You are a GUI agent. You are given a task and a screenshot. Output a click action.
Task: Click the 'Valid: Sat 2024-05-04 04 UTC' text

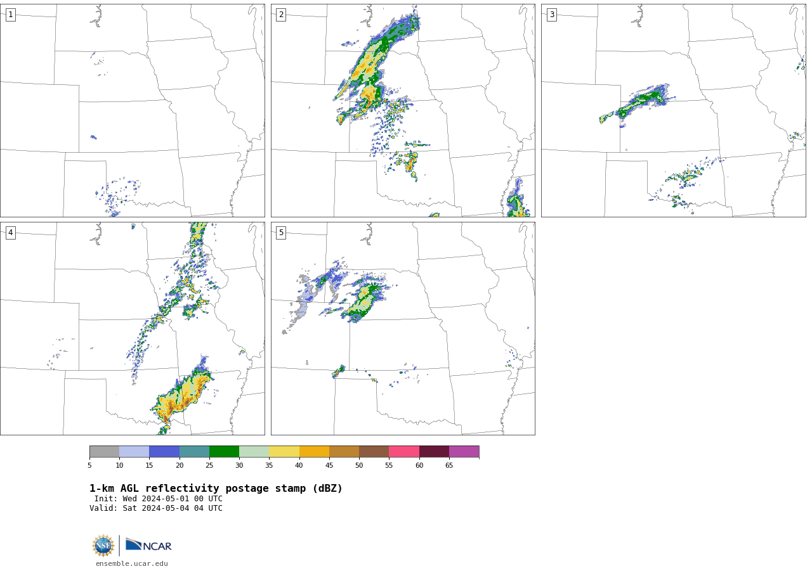pyautogui.click(x=156, y=508)
